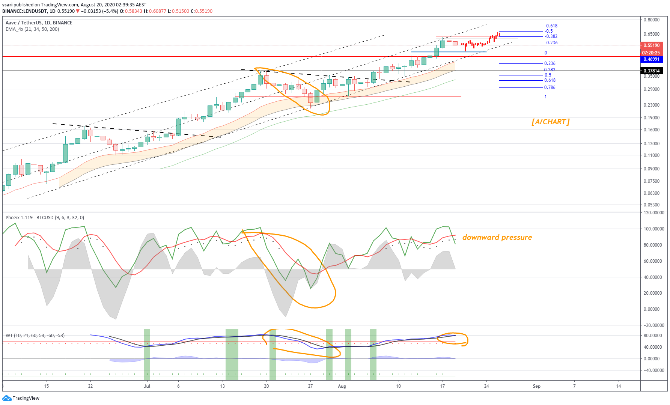Click the red down-triangle beside 0.55190 in header
The image size is (670, 405).
tap(78, 11)
